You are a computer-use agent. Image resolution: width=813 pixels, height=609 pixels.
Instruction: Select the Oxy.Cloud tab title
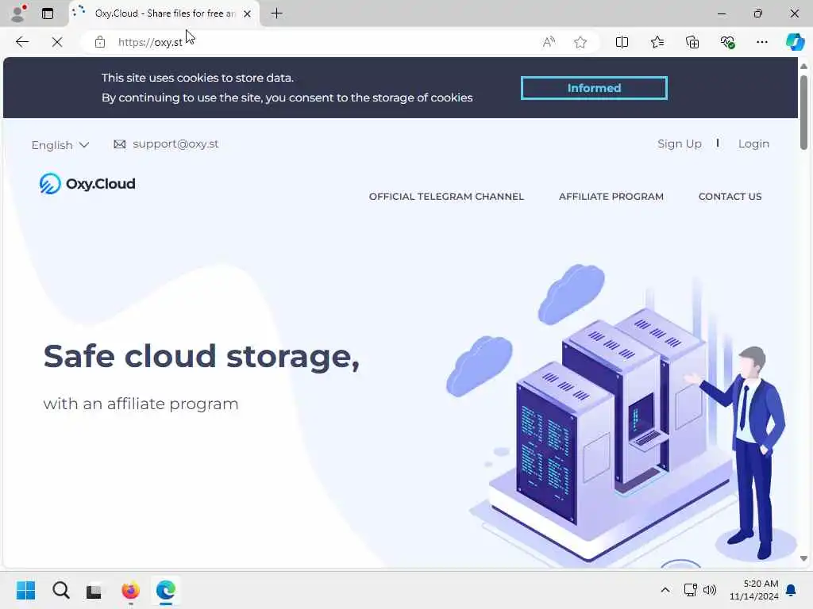tap(165, 13)
